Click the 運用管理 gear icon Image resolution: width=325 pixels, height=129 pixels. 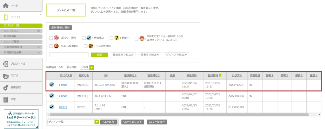tap(6, 87)
